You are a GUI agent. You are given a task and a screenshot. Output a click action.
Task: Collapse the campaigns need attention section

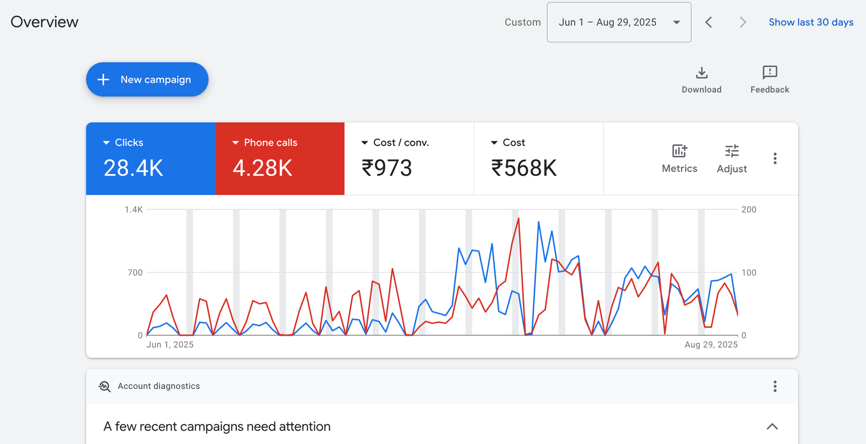click(772, 427)
